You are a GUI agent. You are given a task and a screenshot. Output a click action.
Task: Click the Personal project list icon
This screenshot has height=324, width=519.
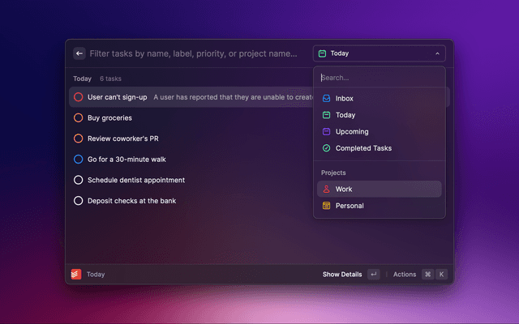(x=326, y=206)
